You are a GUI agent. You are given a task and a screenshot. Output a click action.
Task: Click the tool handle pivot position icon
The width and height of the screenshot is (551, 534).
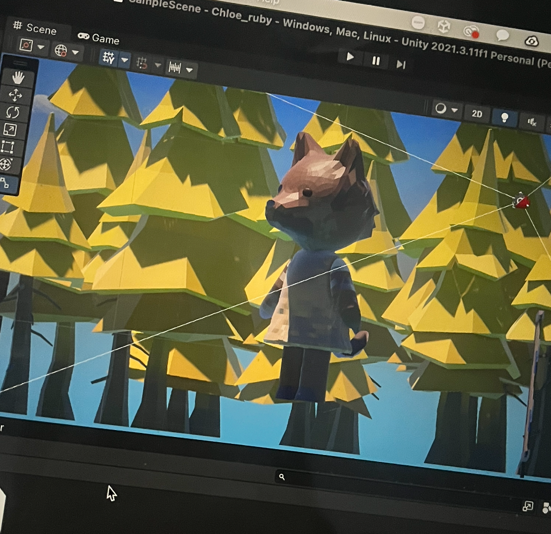tap(26, 45)
